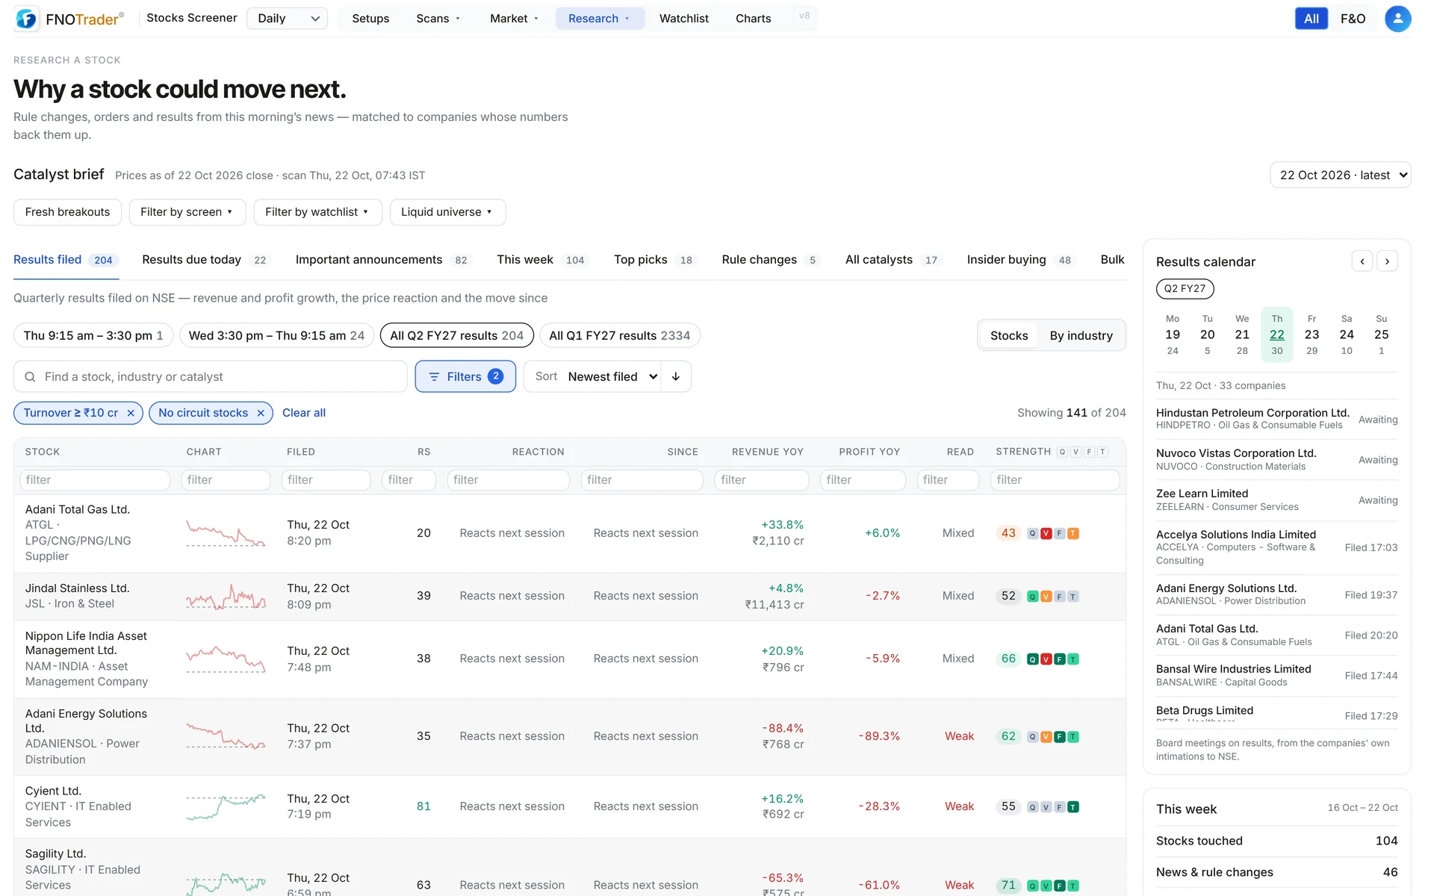Expand the Scans menu
Viewport: 1434px width, 896px height.
(x=438, y=18)
